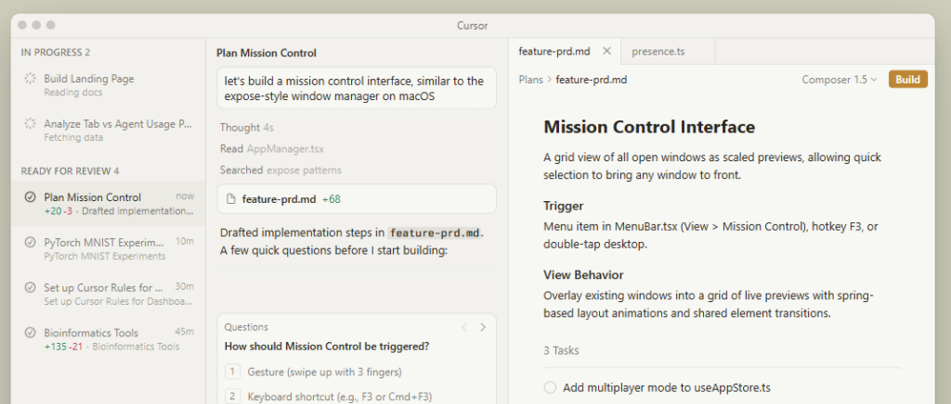The height and width of the screenshot is (404, 951).
Task: Click Plan Mission Control chat title
Action: pyautogui.click(x=267, y=53)
